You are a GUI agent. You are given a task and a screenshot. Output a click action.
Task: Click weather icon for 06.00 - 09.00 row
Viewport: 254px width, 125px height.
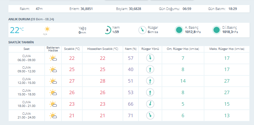53,58
